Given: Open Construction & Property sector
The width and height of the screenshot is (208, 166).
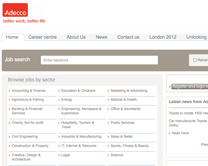Looking at the screenshot, I should [x=30, y=146].
